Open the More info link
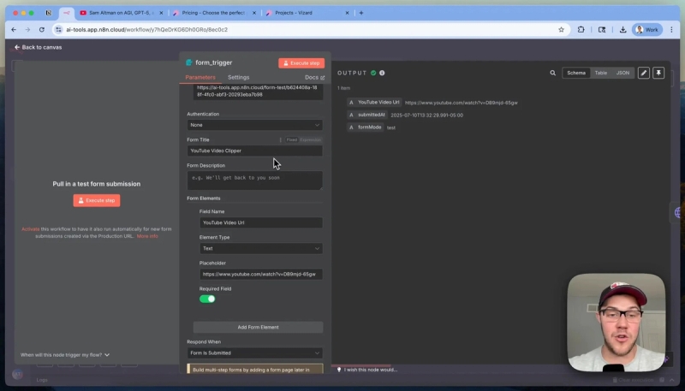 click(x=147, y=236)
